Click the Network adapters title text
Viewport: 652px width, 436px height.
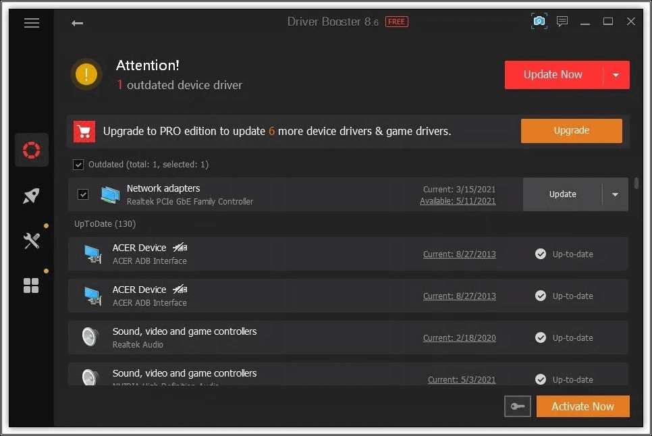(x=163, y=189)
